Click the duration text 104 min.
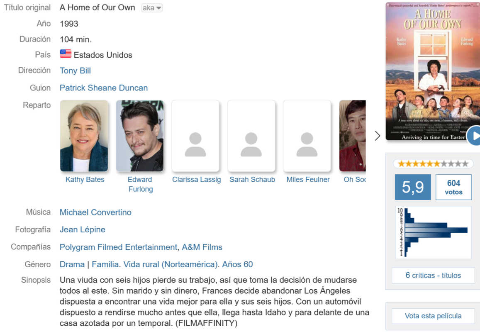The width and height of the screenshot is (480, 332). click(x=76, y=39)
